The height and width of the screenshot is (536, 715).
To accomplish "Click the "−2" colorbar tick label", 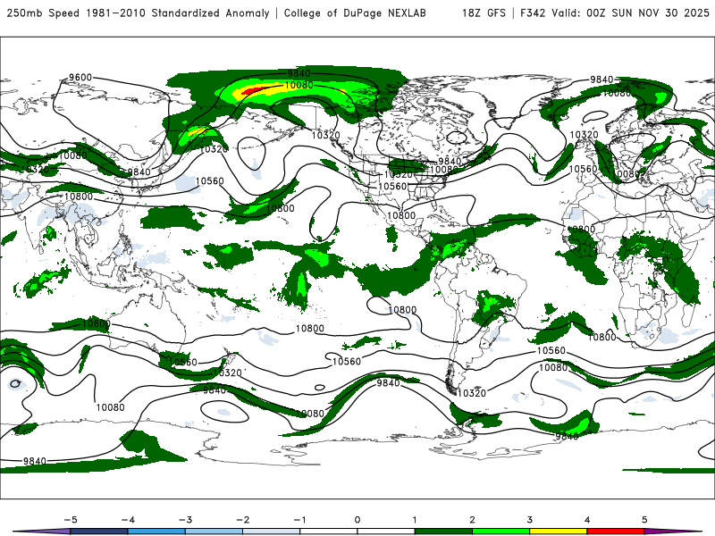I will (242, 520).
